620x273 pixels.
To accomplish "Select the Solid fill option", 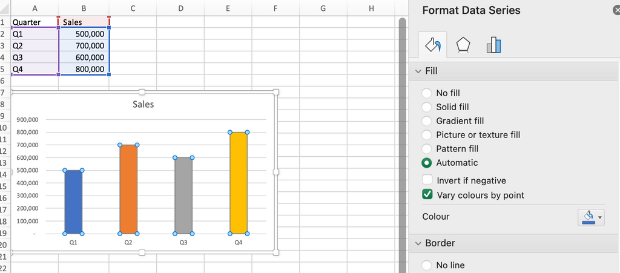I will 426,107.
